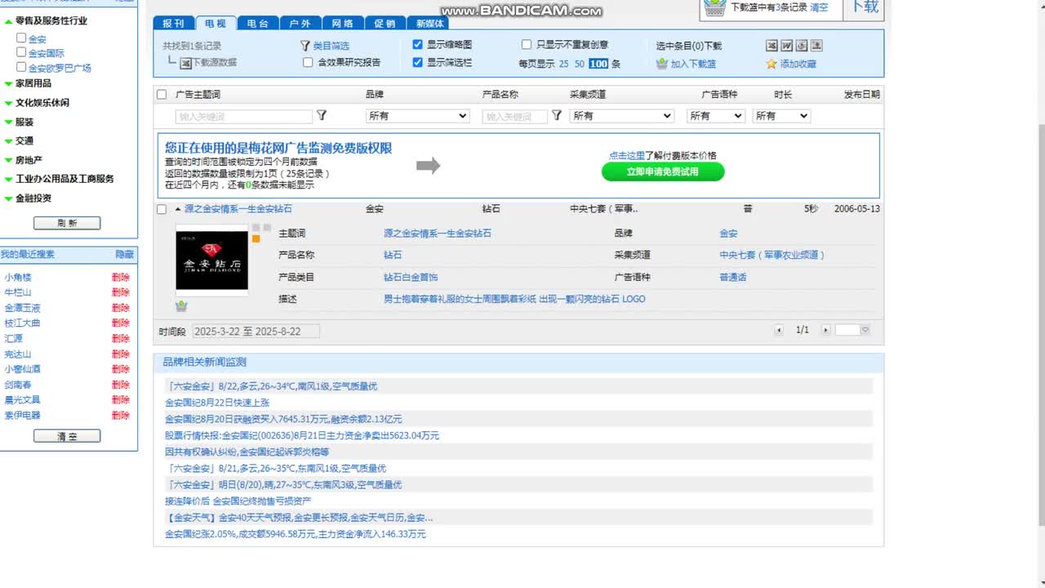Click the third export format icon
This screenshot has width=1045, height=588.
click(801, 46)
